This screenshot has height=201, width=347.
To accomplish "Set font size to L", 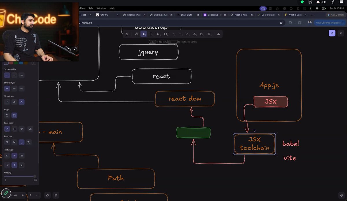I will 22,142.
